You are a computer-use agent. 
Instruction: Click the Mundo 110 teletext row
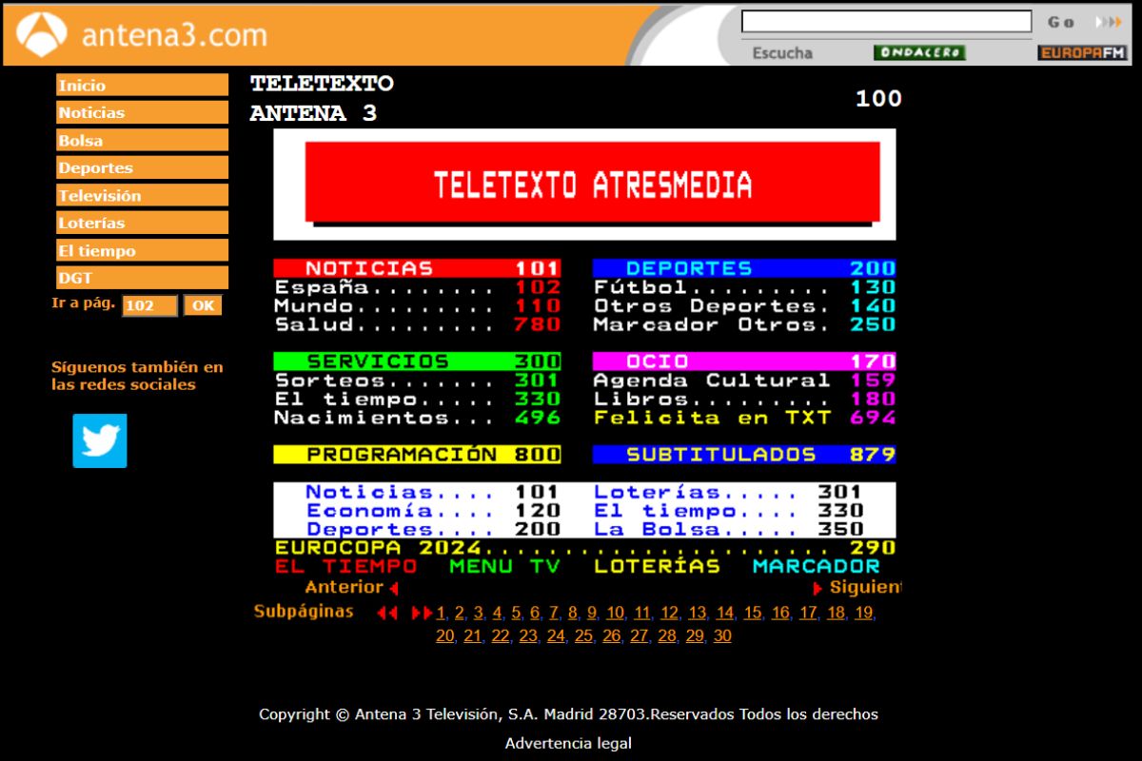pyautogui.click(x=417, y=305)
